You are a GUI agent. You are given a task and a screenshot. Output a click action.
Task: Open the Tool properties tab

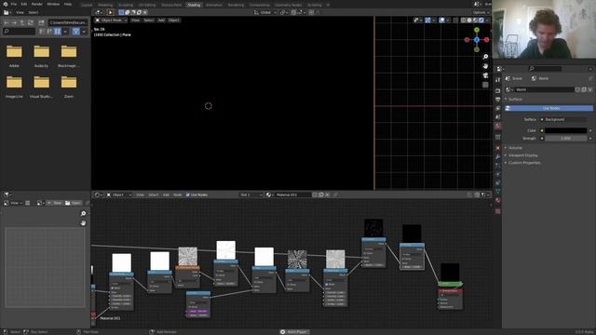(498, 80)
